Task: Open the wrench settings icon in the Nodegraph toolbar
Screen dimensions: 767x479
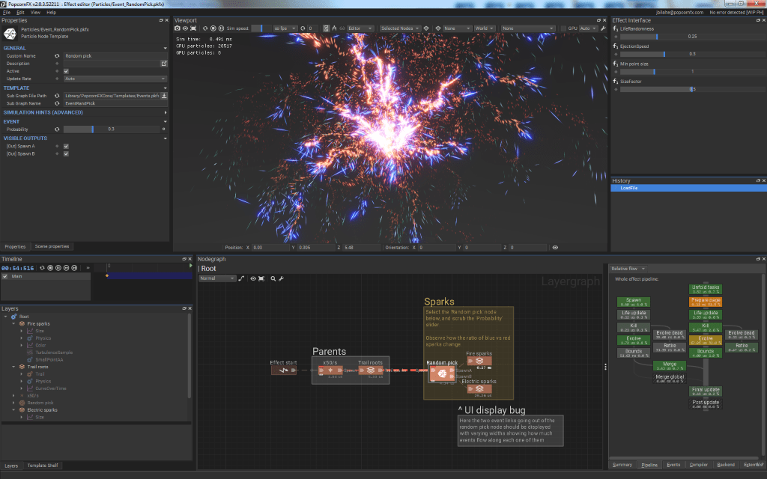Action: (280, 278)
